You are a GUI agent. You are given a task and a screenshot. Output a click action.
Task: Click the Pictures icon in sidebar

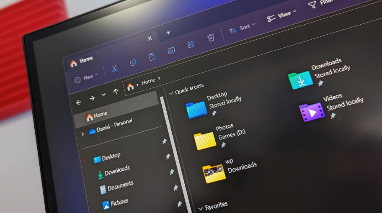[x=106, y=205]
